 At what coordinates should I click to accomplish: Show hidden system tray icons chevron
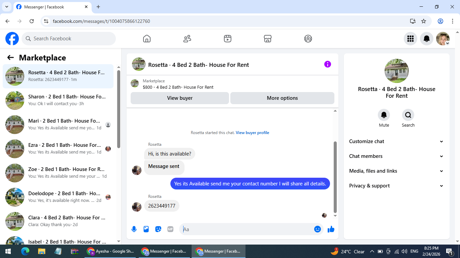(372, 251)
